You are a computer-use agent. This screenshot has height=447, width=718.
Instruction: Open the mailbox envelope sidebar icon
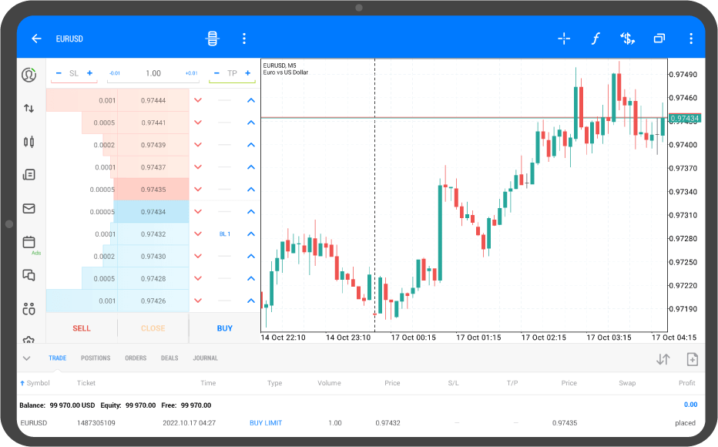tap(29, 209)
